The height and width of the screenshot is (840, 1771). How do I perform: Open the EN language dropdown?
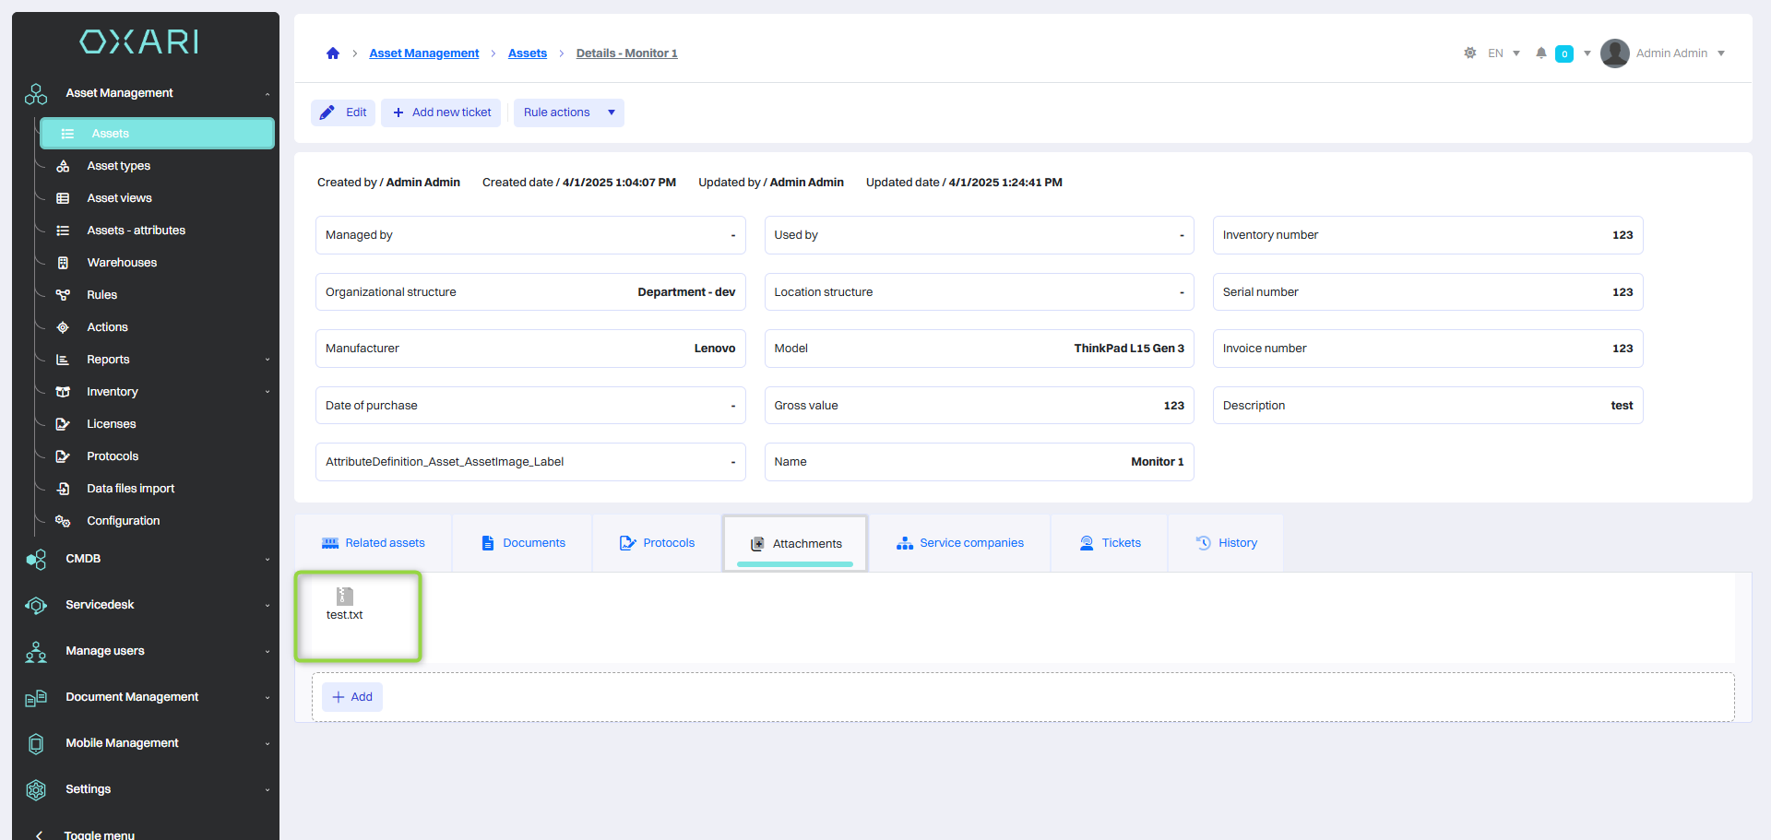pos(1504,53)
